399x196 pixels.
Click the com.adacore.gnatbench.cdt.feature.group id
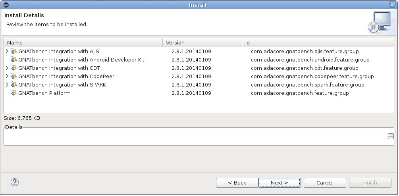pos(305,68)
